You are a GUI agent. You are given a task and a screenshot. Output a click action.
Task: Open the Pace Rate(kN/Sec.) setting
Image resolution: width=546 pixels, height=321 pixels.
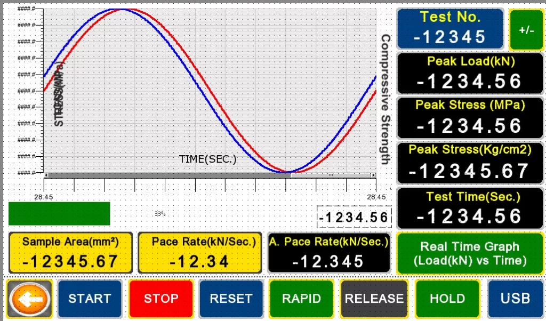(199, 253)
